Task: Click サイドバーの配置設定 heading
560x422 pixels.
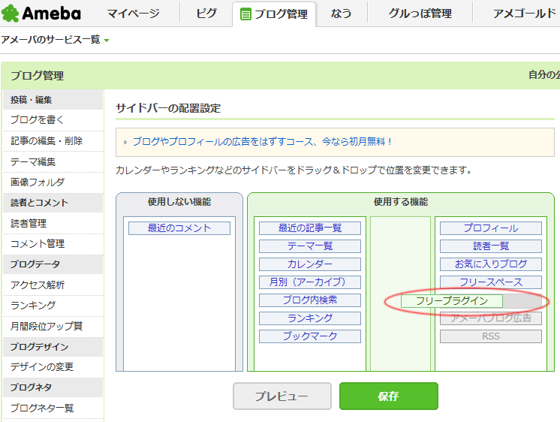Action: 168,108
